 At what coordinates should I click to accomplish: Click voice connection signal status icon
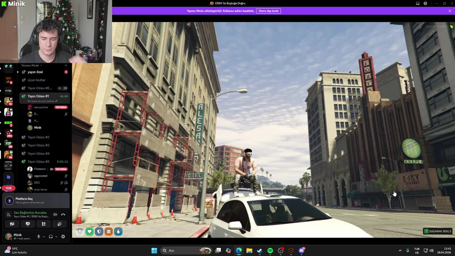pos(9,214)
